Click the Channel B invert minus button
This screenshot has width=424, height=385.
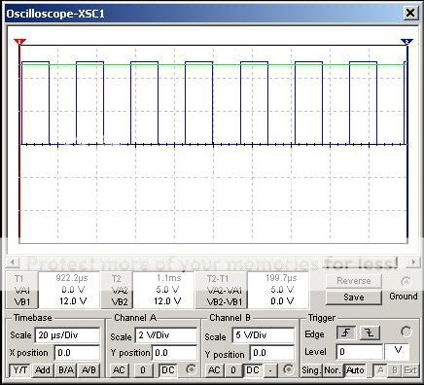coord(270,370)
